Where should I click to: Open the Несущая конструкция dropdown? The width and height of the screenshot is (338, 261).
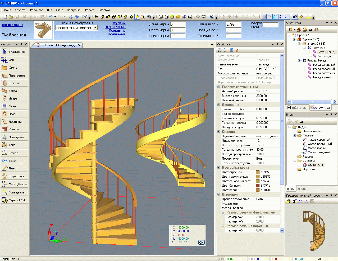[95, 28]
